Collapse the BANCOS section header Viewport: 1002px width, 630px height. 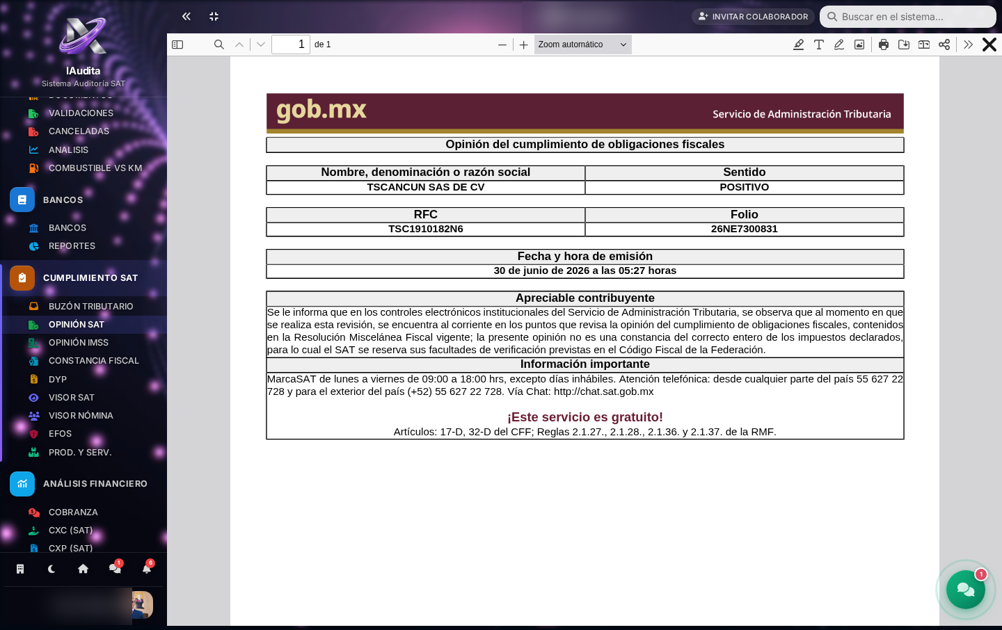point(83,200)
